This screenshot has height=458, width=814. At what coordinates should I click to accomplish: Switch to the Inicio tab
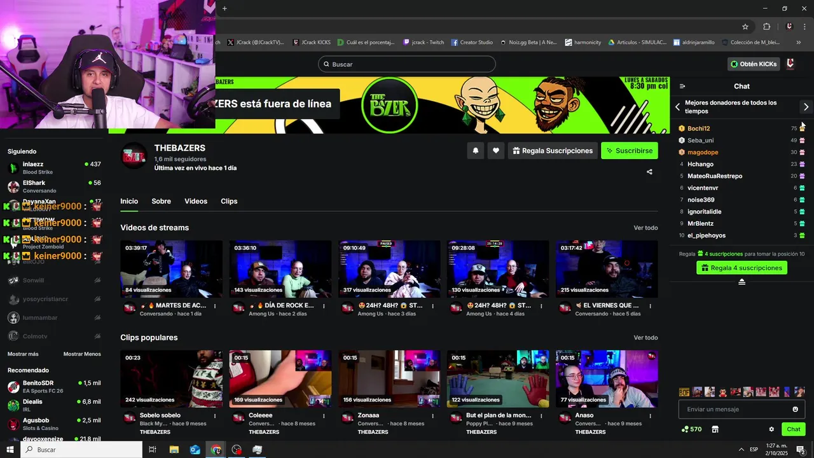point(129,201)
